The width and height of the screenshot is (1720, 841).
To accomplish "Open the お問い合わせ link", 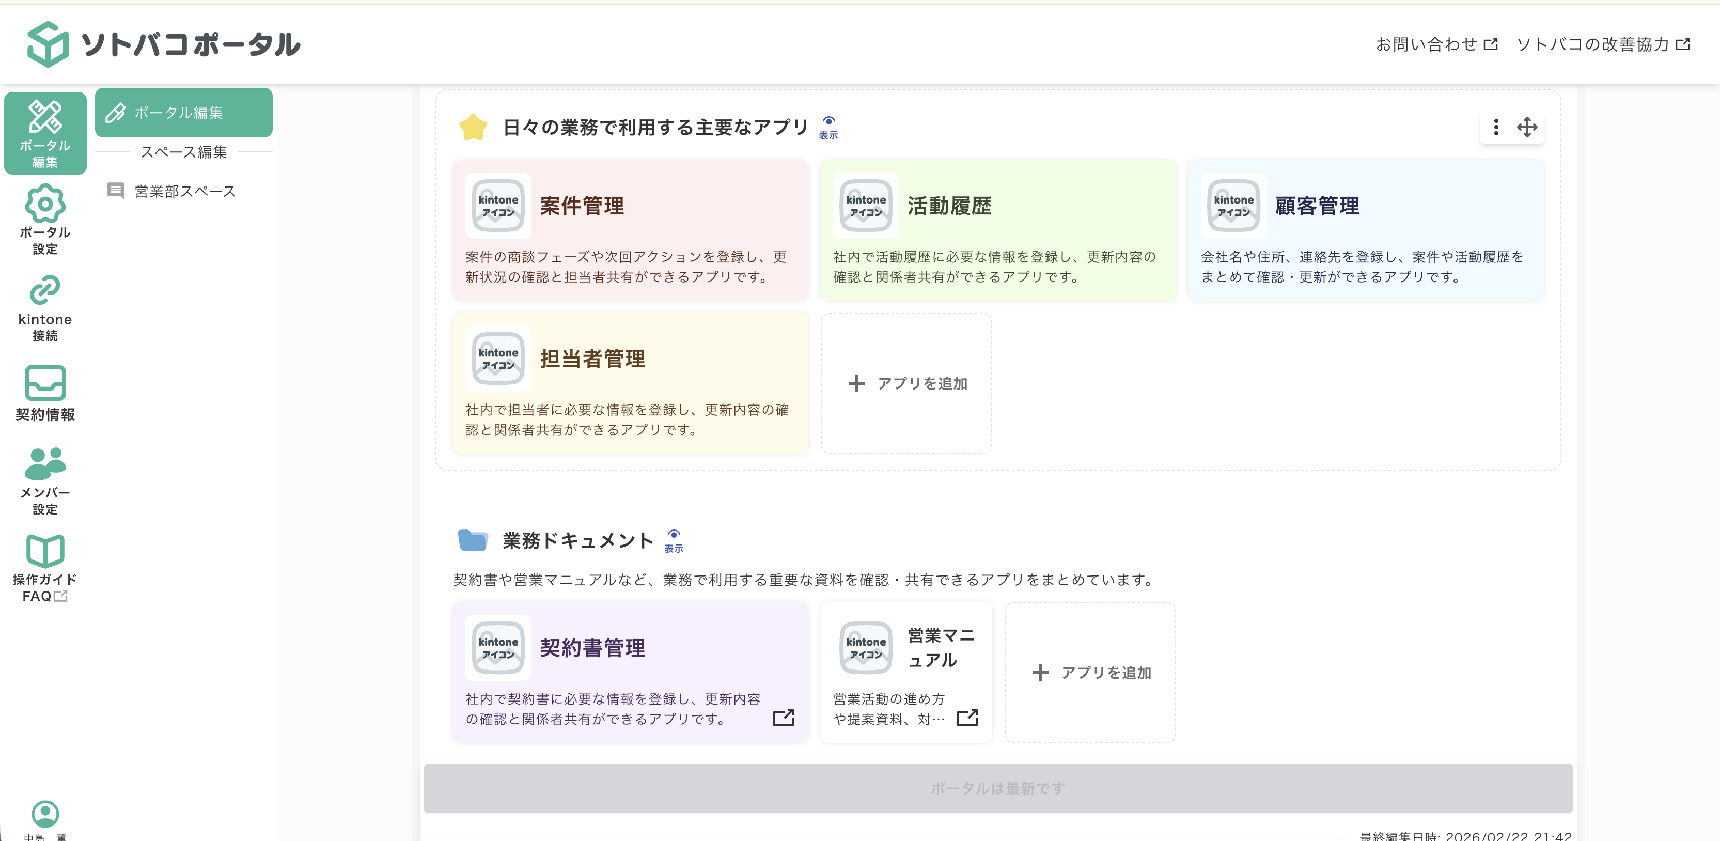I will (x=1435, y=44).
